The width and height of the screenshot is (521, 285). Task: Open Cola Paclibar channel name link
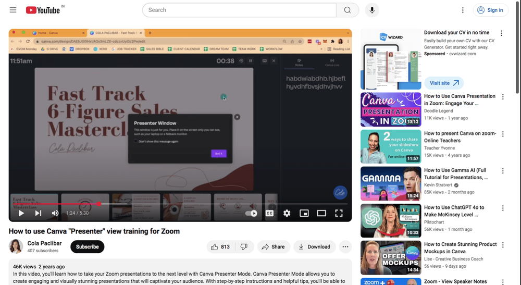coord(44,243)
